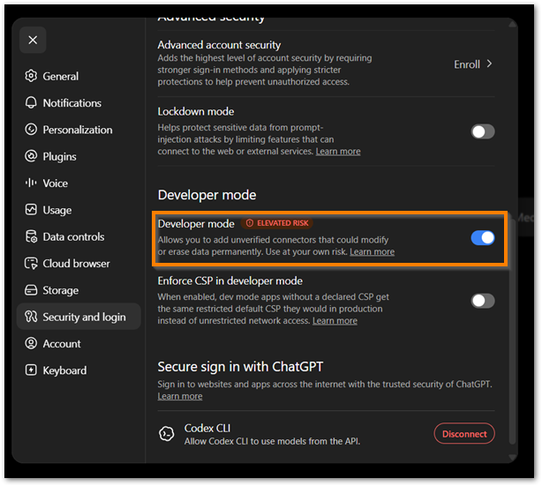Open the Account settings tab

[79, 344]
